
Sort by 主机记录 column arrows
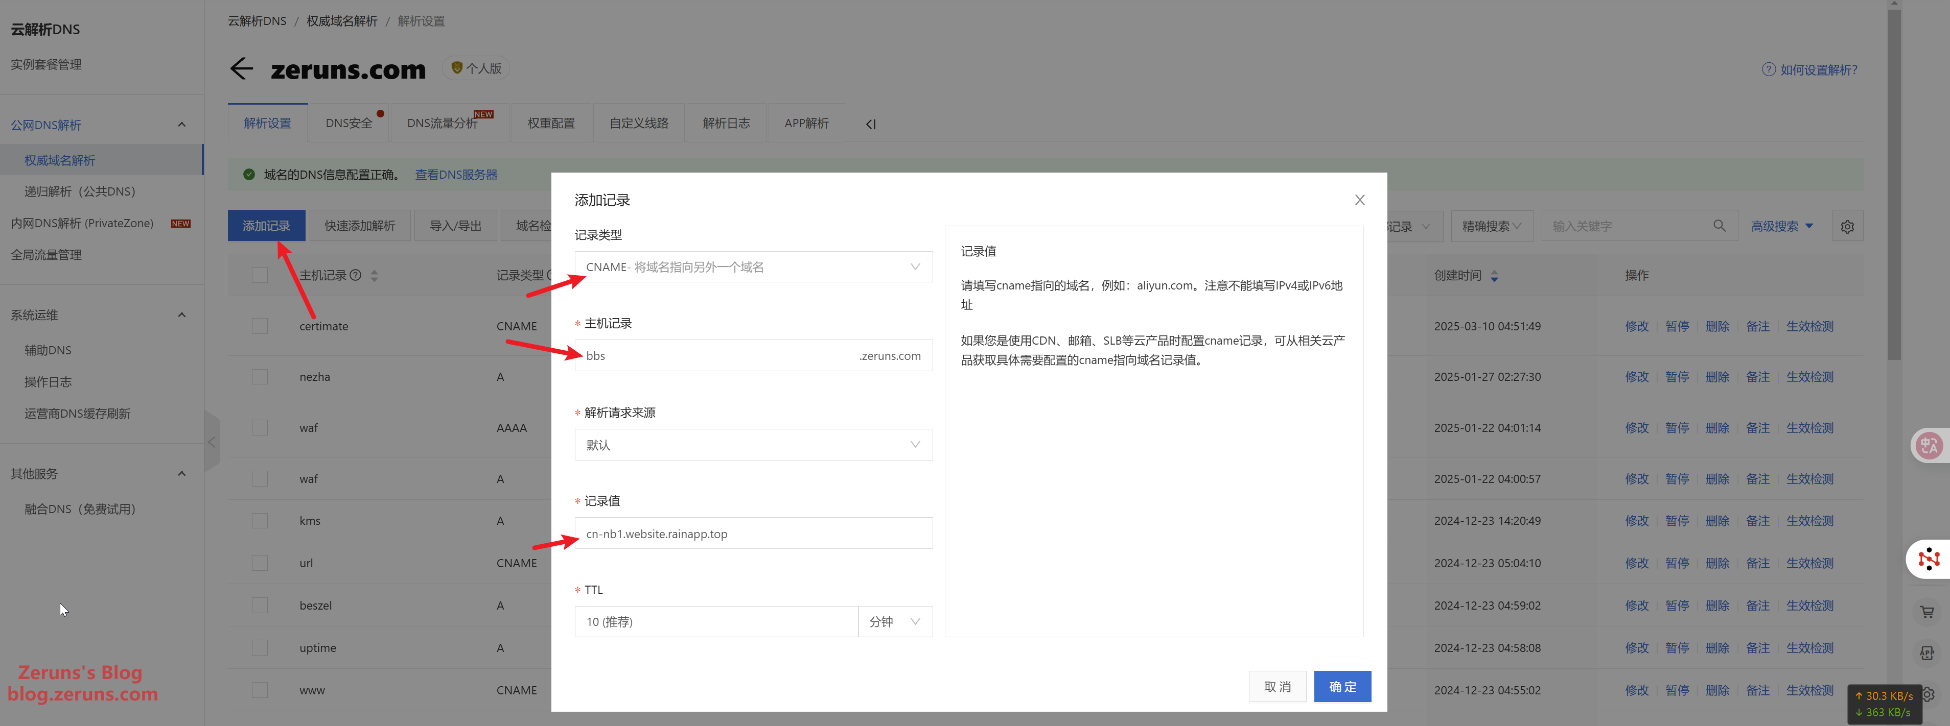point(374,275)
